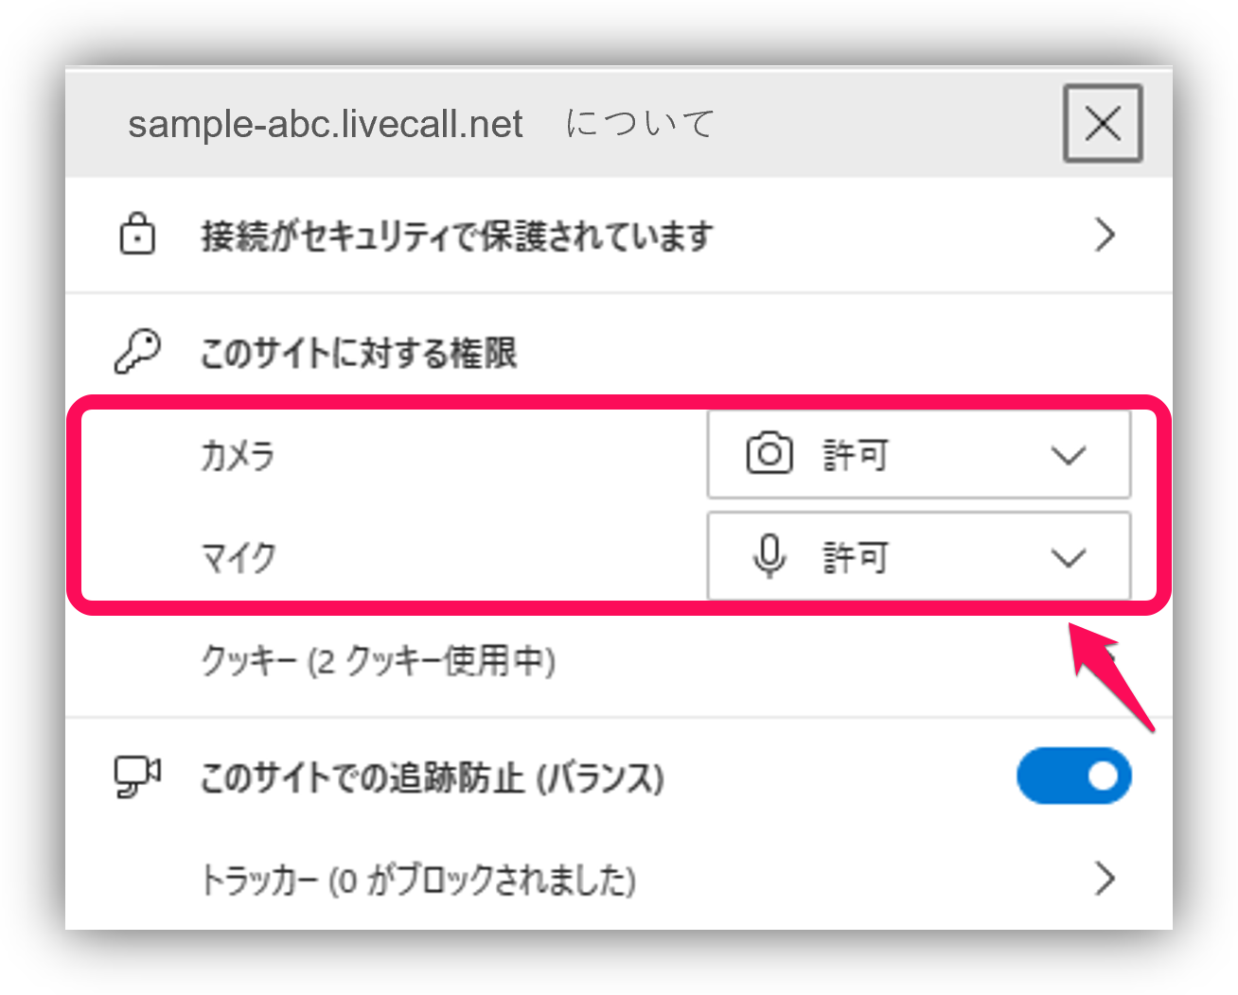Click the microphone icon in the マイク permission box
1238x995 pixels.
(769, 557)
